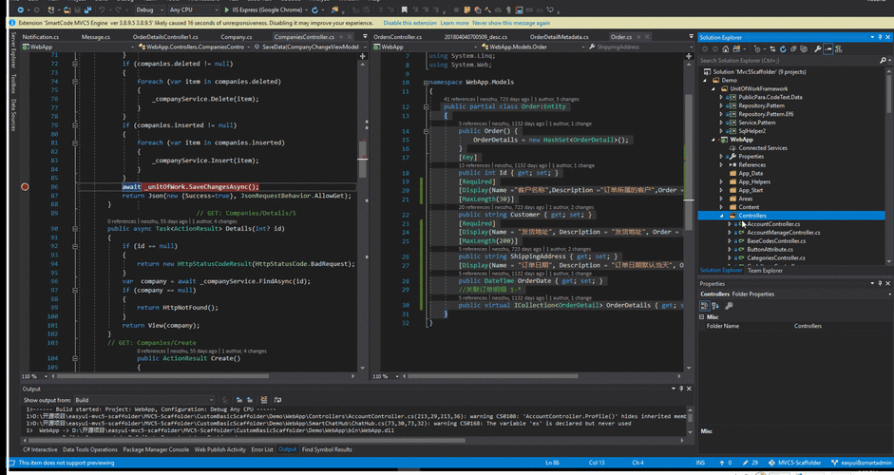Image resolution: width=894 pixels, height=475 pixels.
Task: Collapse the Controllers folder in tree
Action: [721, 216]
